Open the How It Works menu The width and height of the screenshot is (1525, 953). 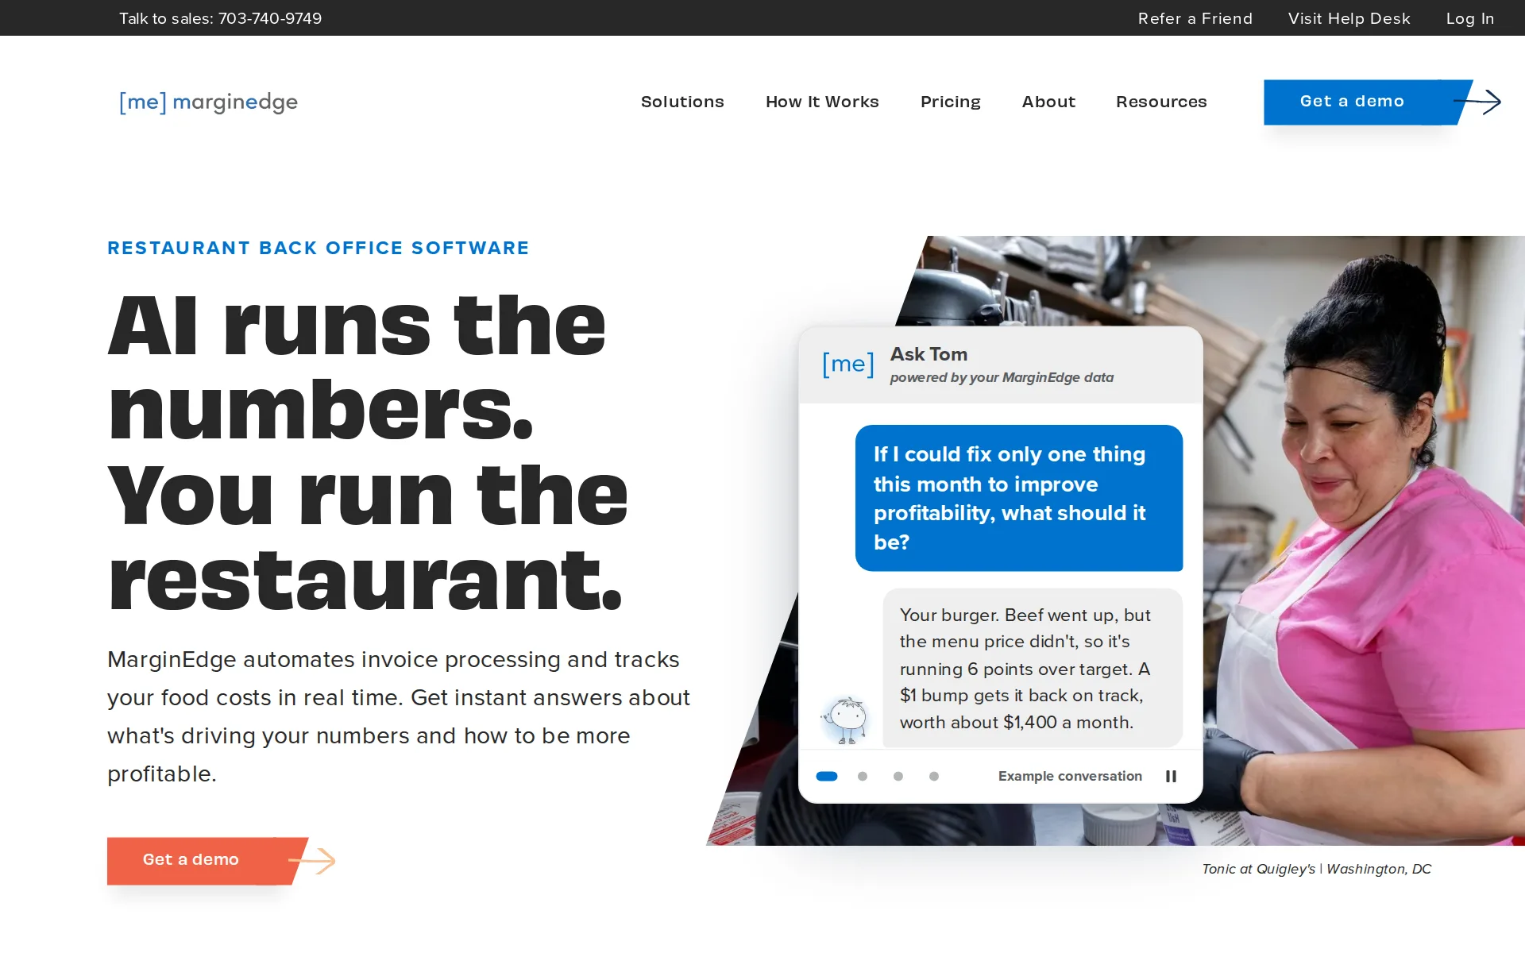[x=822, y=102]
